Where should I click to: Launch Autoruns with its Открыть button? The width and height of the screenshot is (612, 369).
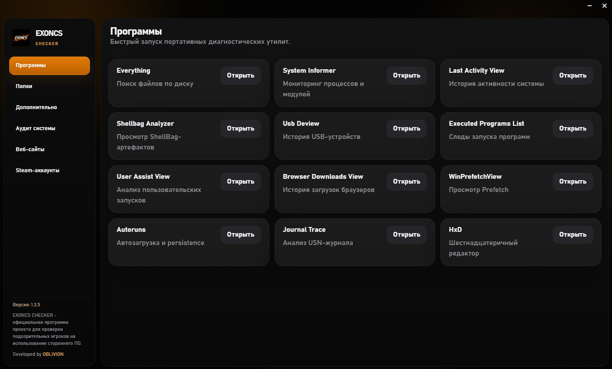[x=240, y=234]
